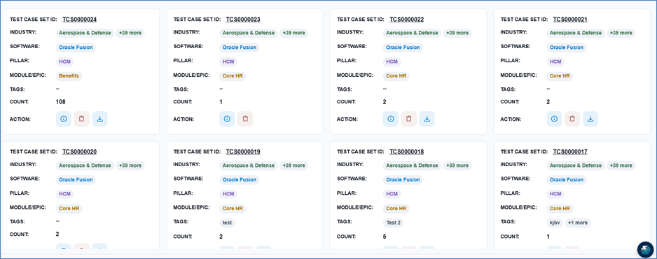
Task: Click Aerospace & Defense tag on TCS0000021
Action: tap(576, 33)
